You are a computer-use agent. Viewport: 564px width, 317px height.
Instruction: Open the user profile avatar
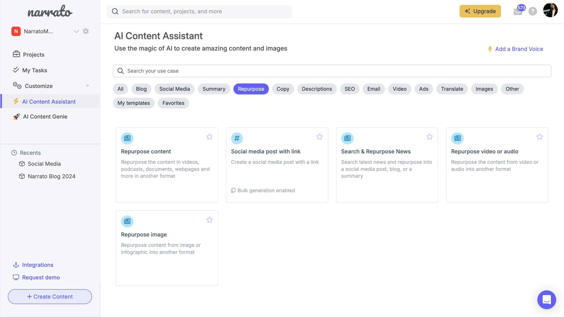coord(550,10)
